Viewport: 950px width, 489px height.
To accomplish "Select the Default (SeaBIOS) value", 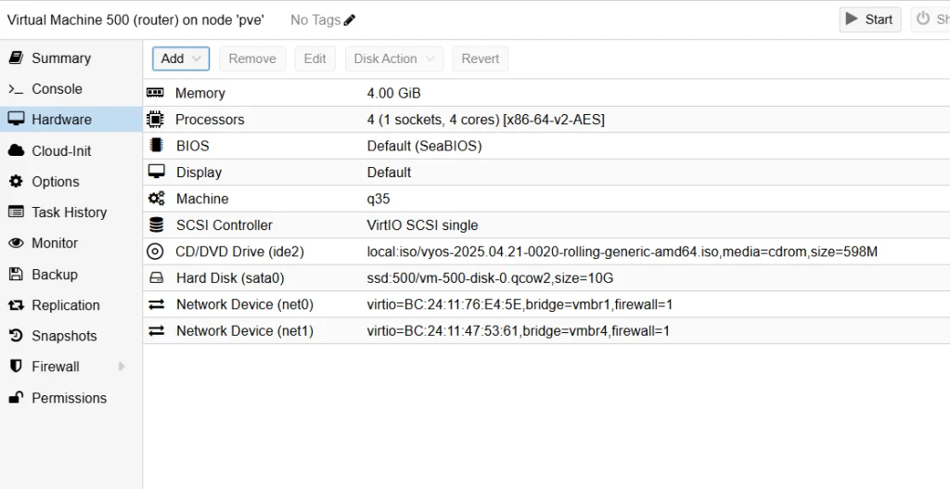I will point(424,146).
